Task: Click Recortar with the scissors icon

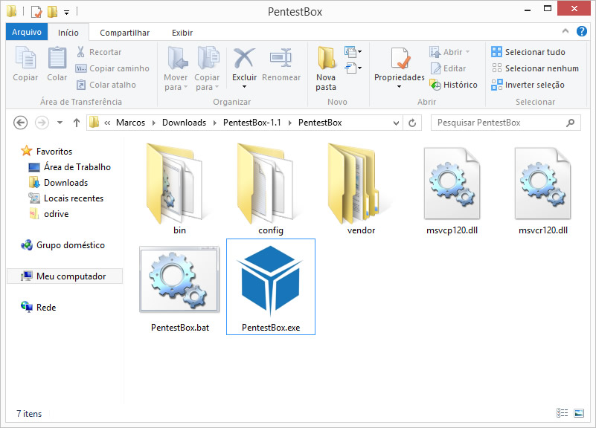Action: click(x=99, y=52)
